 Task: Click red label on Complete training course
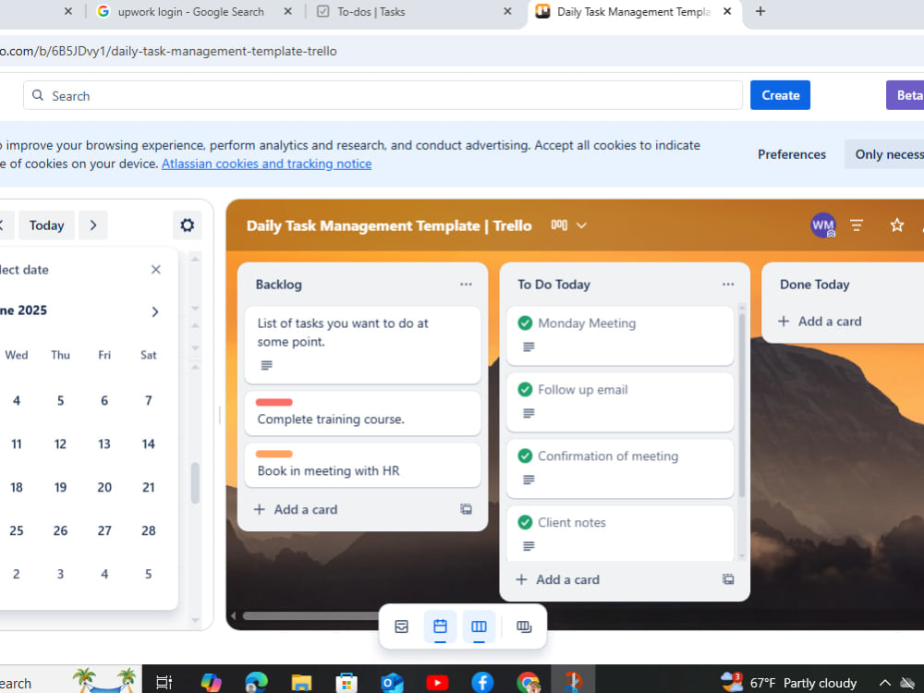coord(274,403)
